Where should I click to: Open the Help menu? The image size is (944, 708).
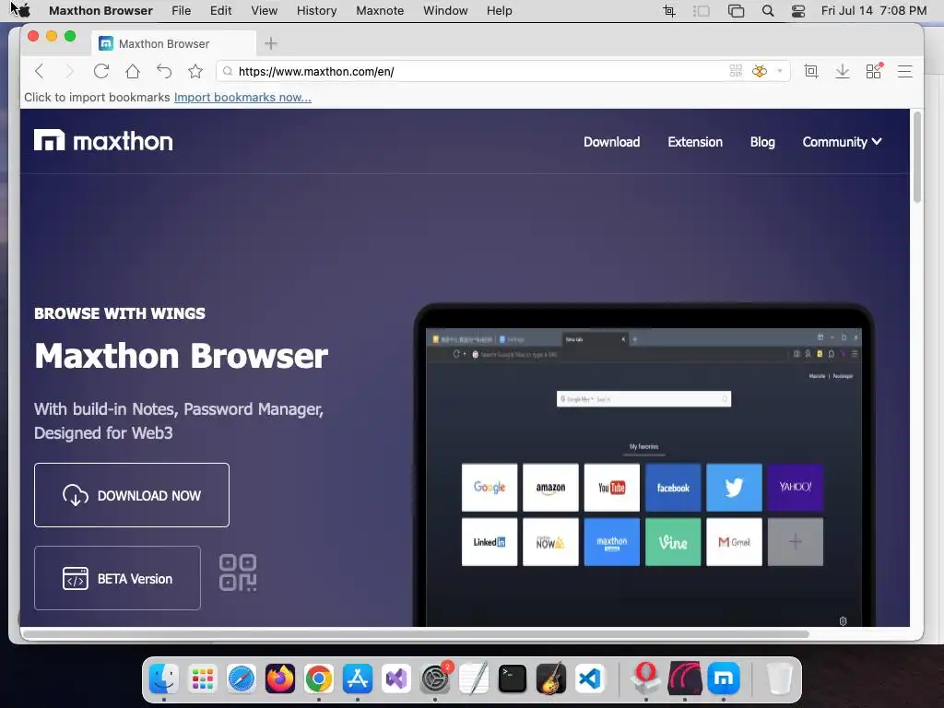tap(499, 11)
